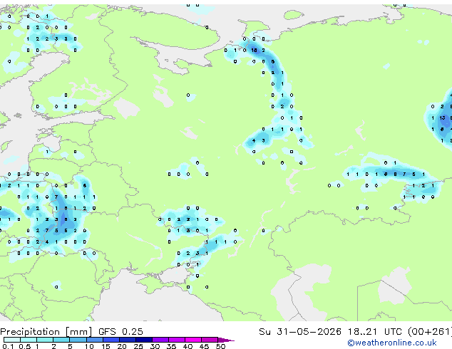This screenshot has height=349, width=452.
Task: Click the "0.1" legend scale label
Action: tap(8, 346)
